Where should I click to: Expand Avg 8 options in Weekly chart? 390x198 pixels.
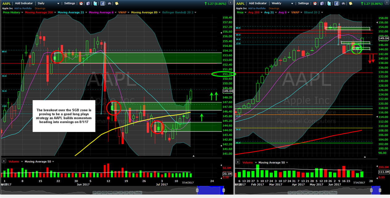click(288, 12)
